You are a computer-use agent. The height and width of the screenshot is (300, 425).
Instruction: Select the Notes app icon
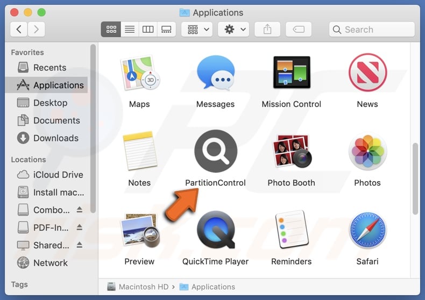coord(140,151)
